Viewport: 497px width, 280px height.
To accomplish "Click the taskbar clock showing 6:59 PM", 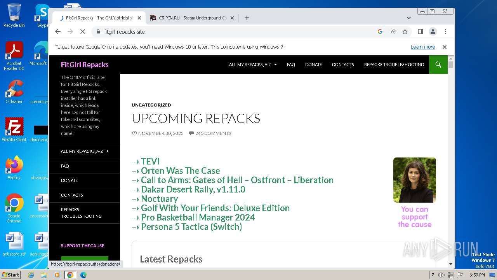I will (477, 275).
